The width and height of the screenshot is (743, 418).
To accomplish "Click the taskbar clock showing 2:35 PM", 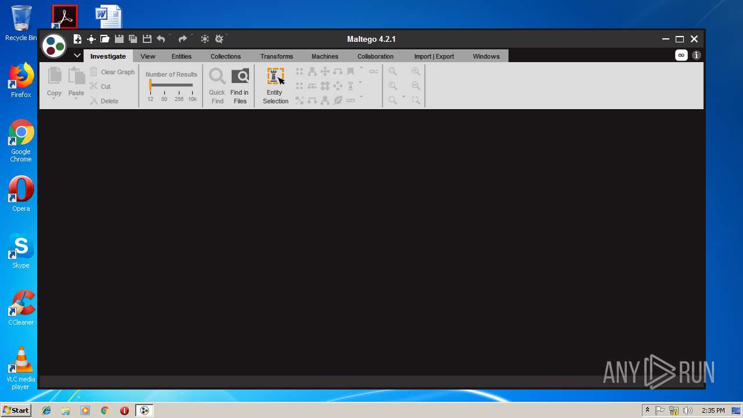I will point(713,410).
